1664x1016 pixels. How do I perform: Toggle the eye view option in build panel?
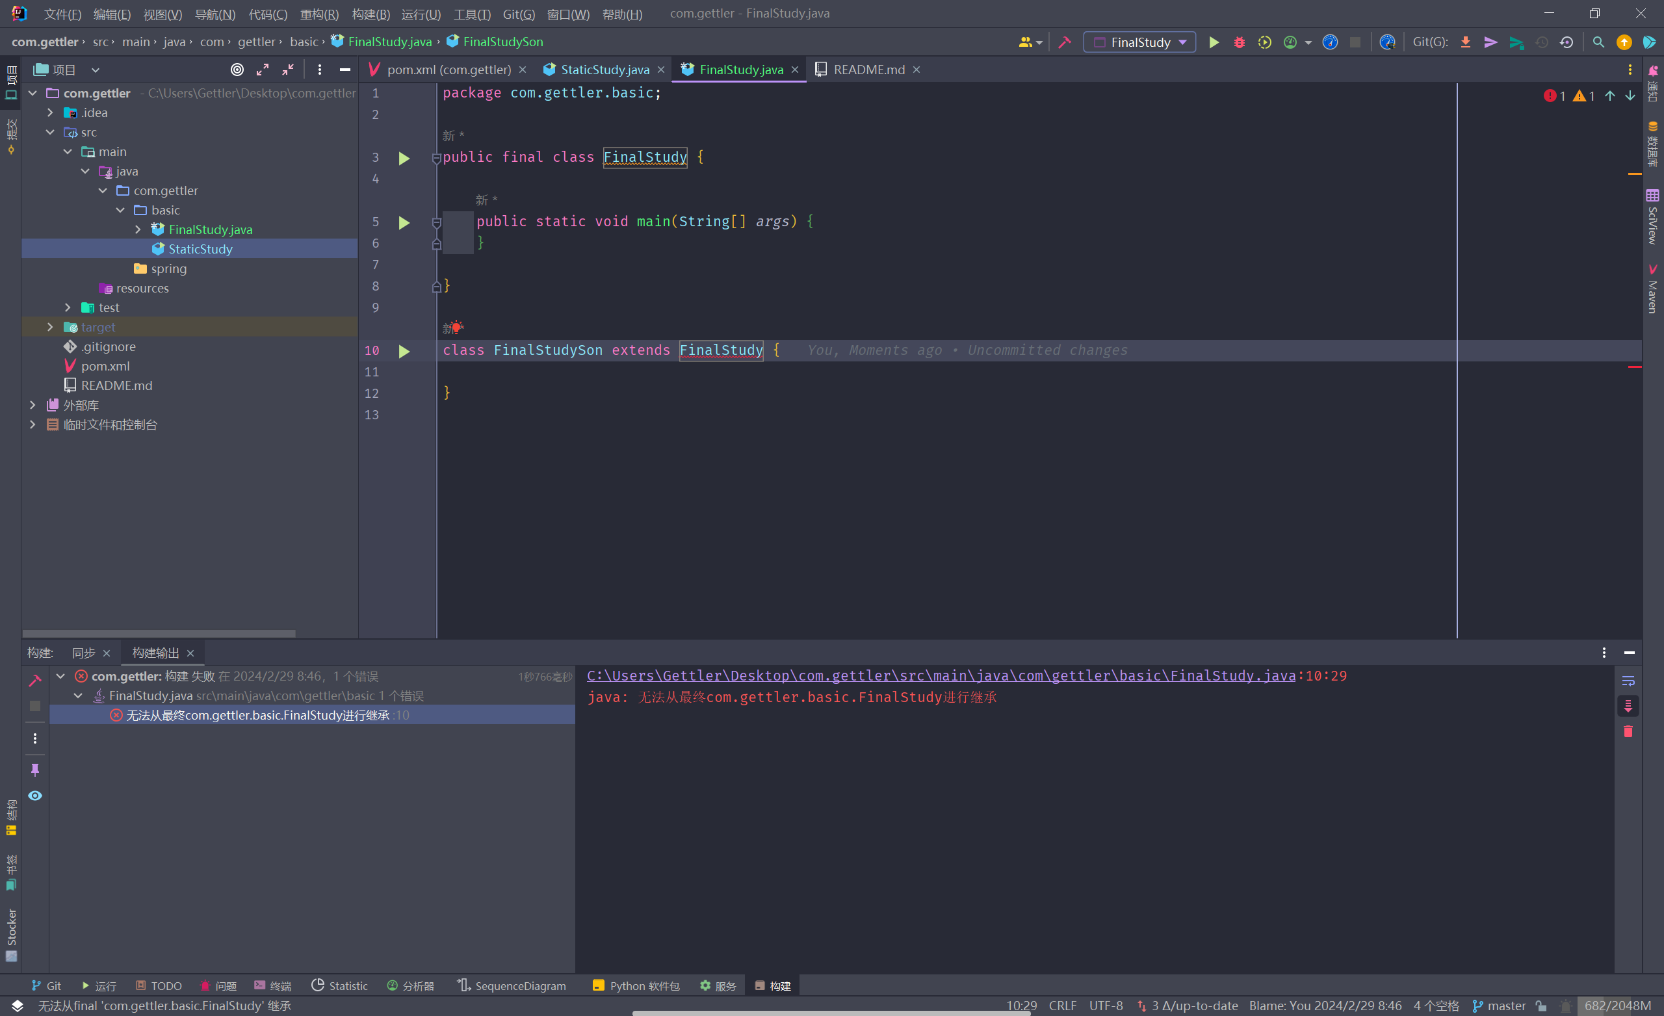pos(35,796)
